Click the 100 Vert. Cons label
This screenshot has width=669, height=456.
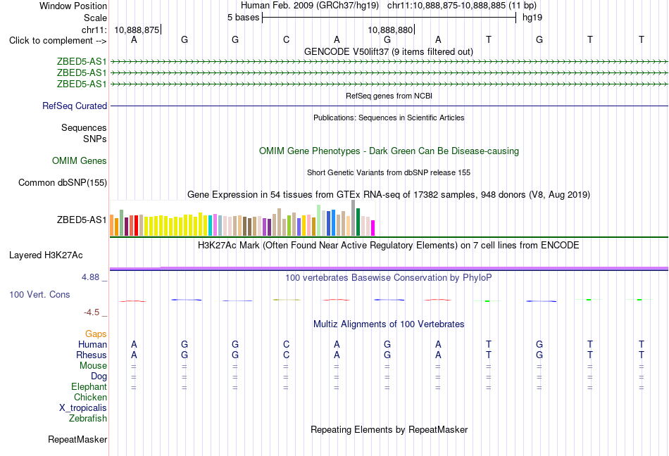pyautogui.click(x=39, y=294)
